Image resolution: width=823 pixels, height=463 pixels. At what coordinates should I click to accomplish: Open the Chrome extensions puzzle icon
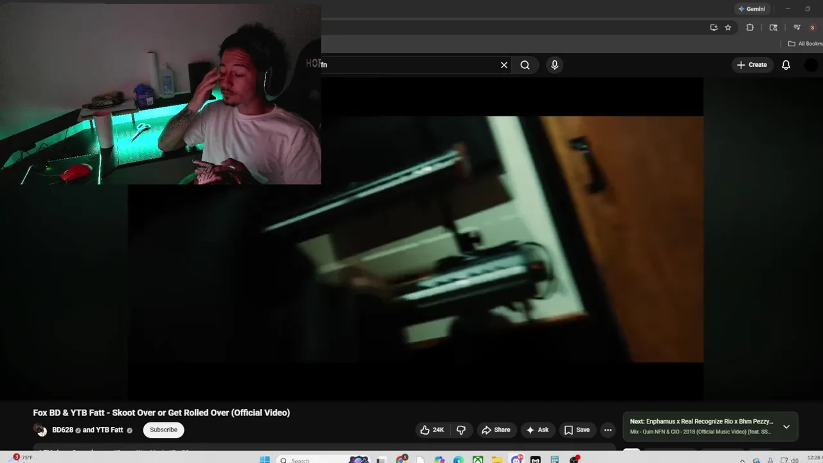(750, 28)
